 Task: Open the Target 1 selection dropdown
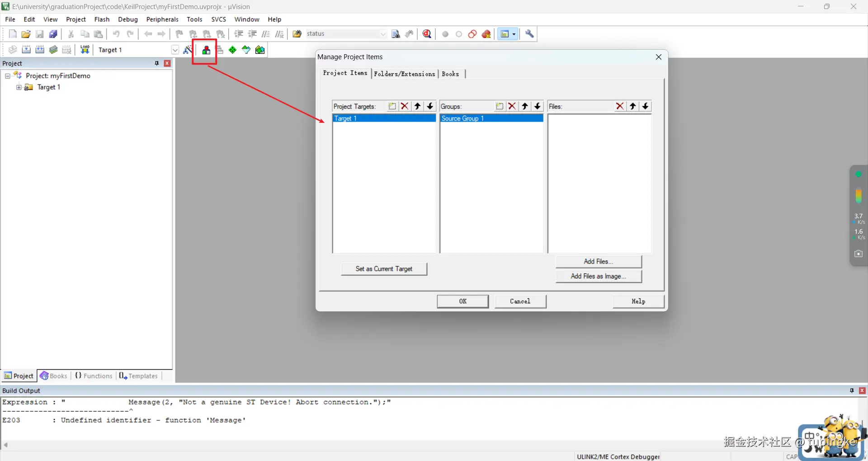click(175, 50)
